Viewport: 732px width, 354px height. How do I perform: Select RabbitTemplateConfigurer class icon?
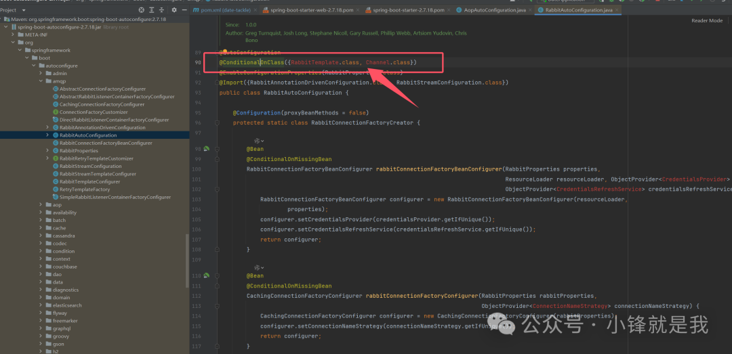click(x=56, y=181)
